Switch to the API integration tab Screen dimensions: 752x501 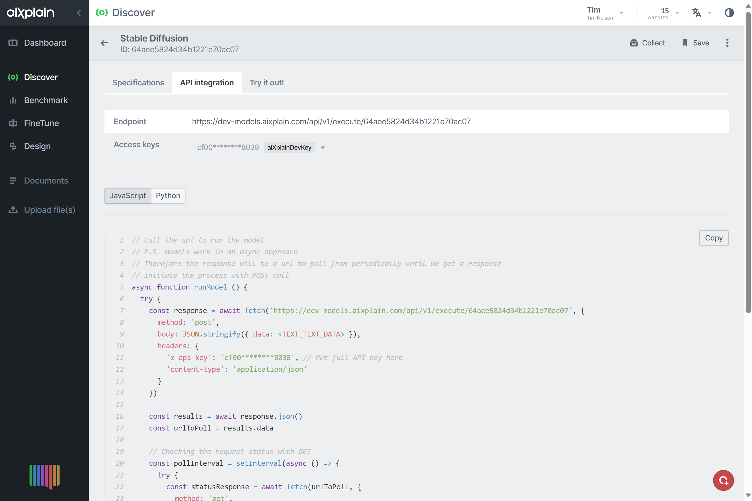point(207,83)
